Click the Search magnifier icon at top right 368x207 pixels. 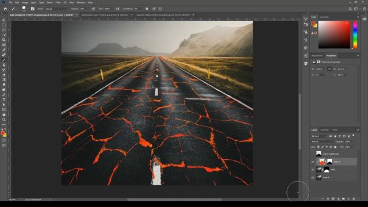350,9
